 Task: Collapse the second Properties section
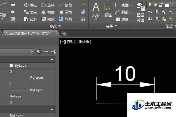(x=52, y=110)
